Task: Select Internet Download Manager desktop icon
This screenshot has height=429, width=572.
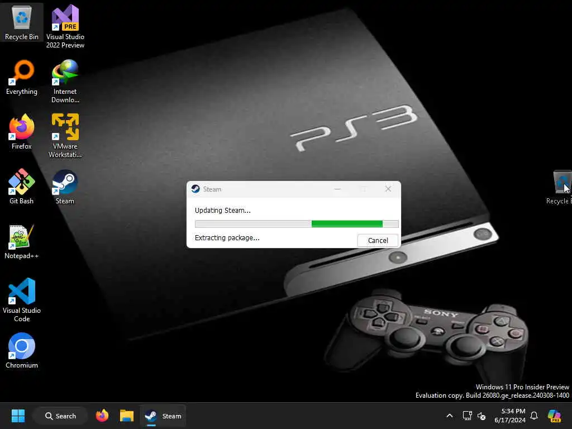Action: [65, 81]
